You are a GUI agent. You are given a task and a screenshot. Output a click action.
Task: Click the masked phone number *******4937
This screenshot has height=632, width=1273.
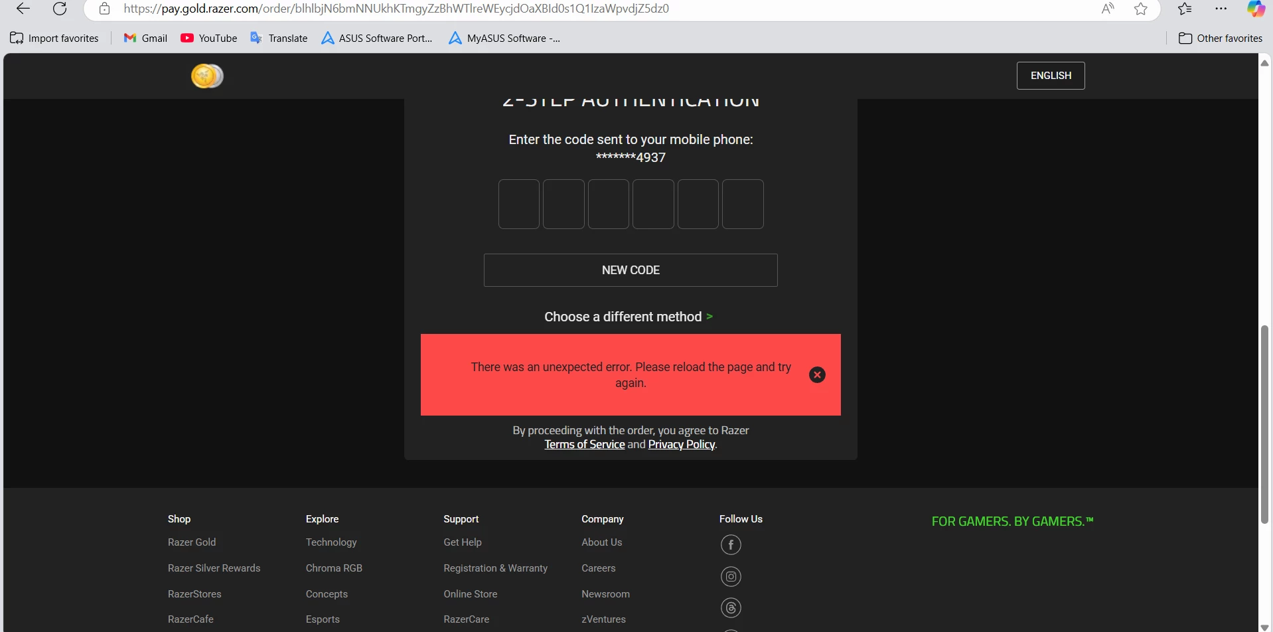click(x=631, y=157)
